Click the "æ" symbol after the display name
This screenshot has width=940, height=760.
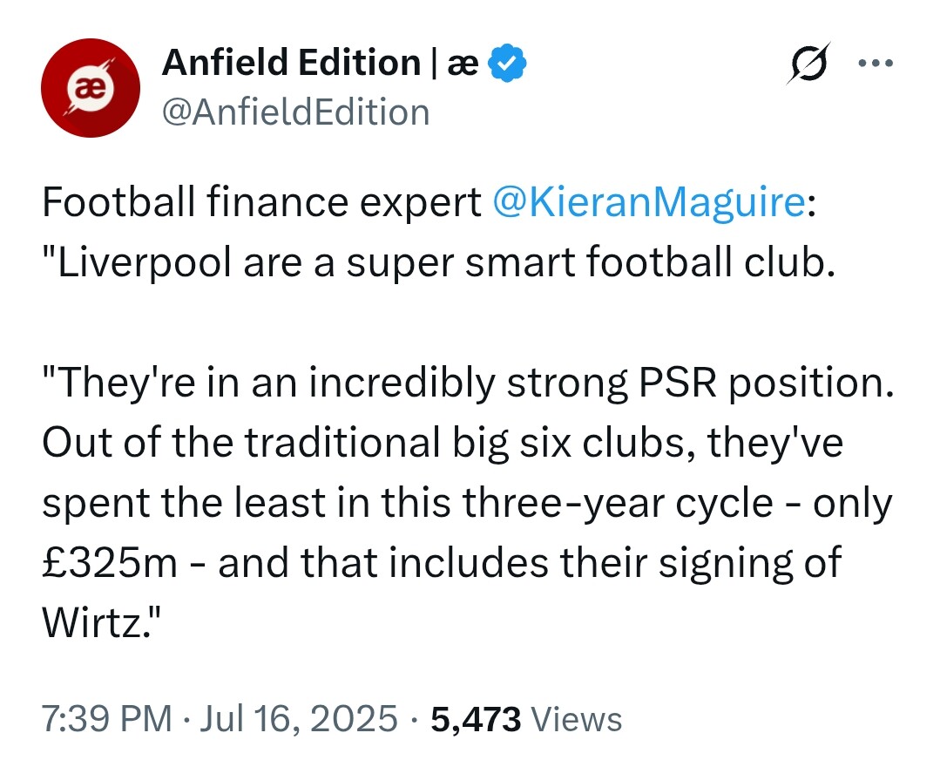(462, 63)
